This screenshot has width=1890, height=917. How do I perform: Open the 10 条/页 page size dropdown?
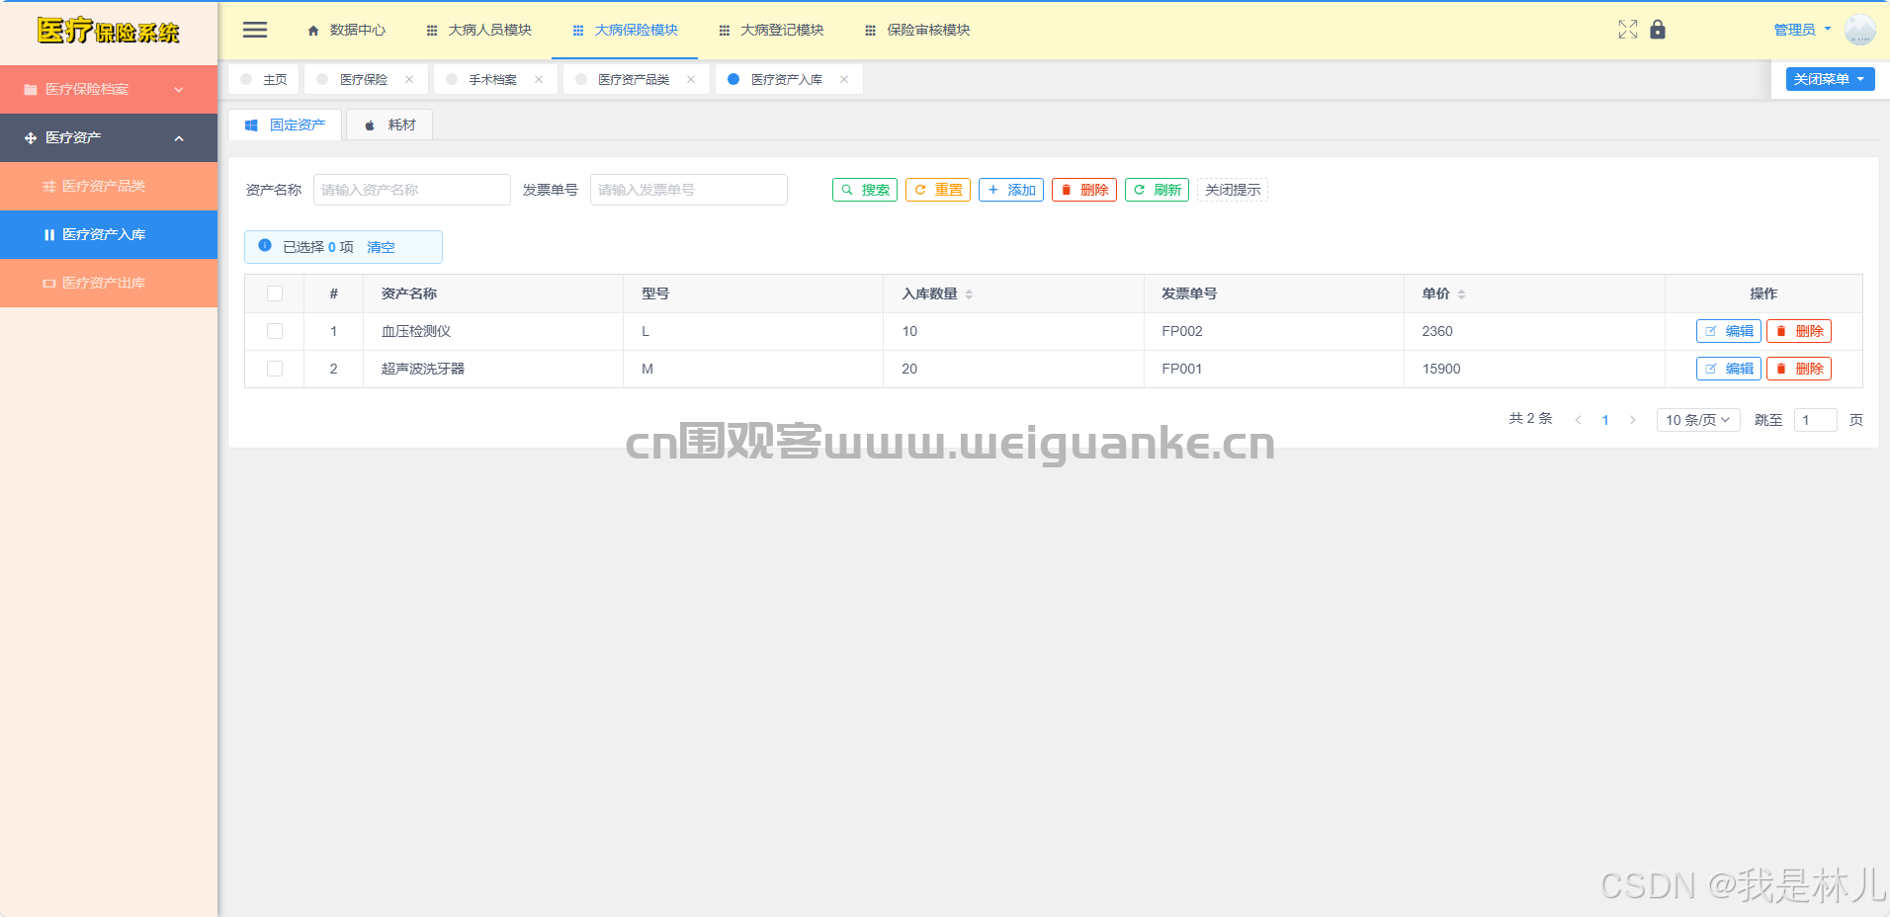coord(1697,420)
